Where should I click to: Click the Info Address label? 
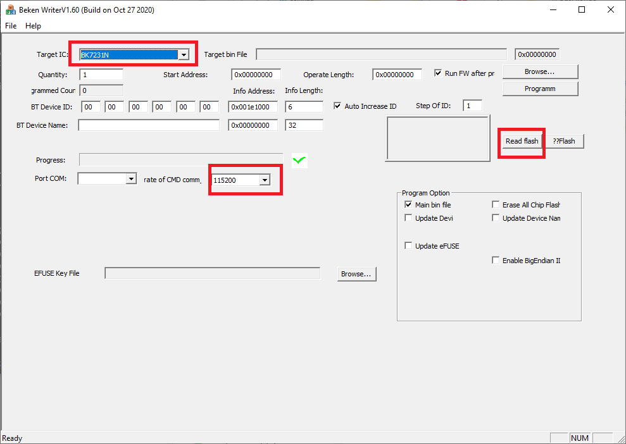pos(254,91)
